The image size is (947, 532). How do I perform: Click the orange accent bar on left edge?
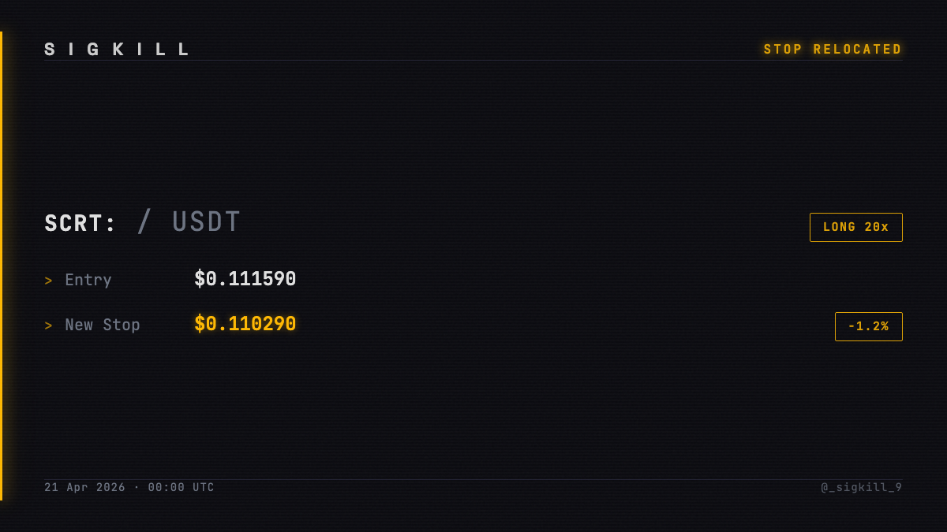1,266
